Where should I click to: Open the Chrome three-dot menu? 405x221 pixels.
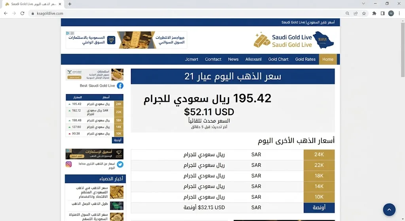tap(399, 13)
